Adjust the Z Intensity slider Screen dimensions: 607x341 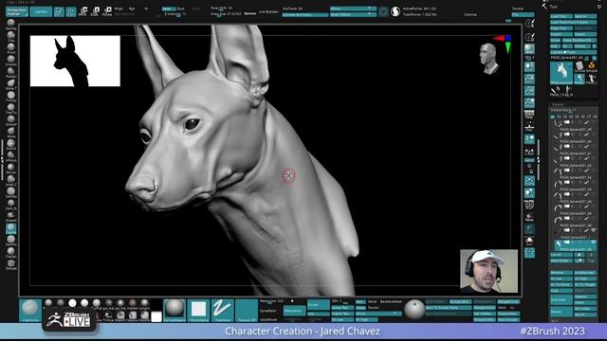click(175, 14)
